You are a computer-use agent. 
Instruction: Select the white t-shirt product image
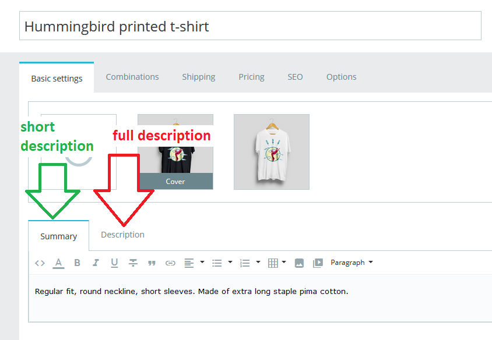pyautogui.click(x=272, y=152)
